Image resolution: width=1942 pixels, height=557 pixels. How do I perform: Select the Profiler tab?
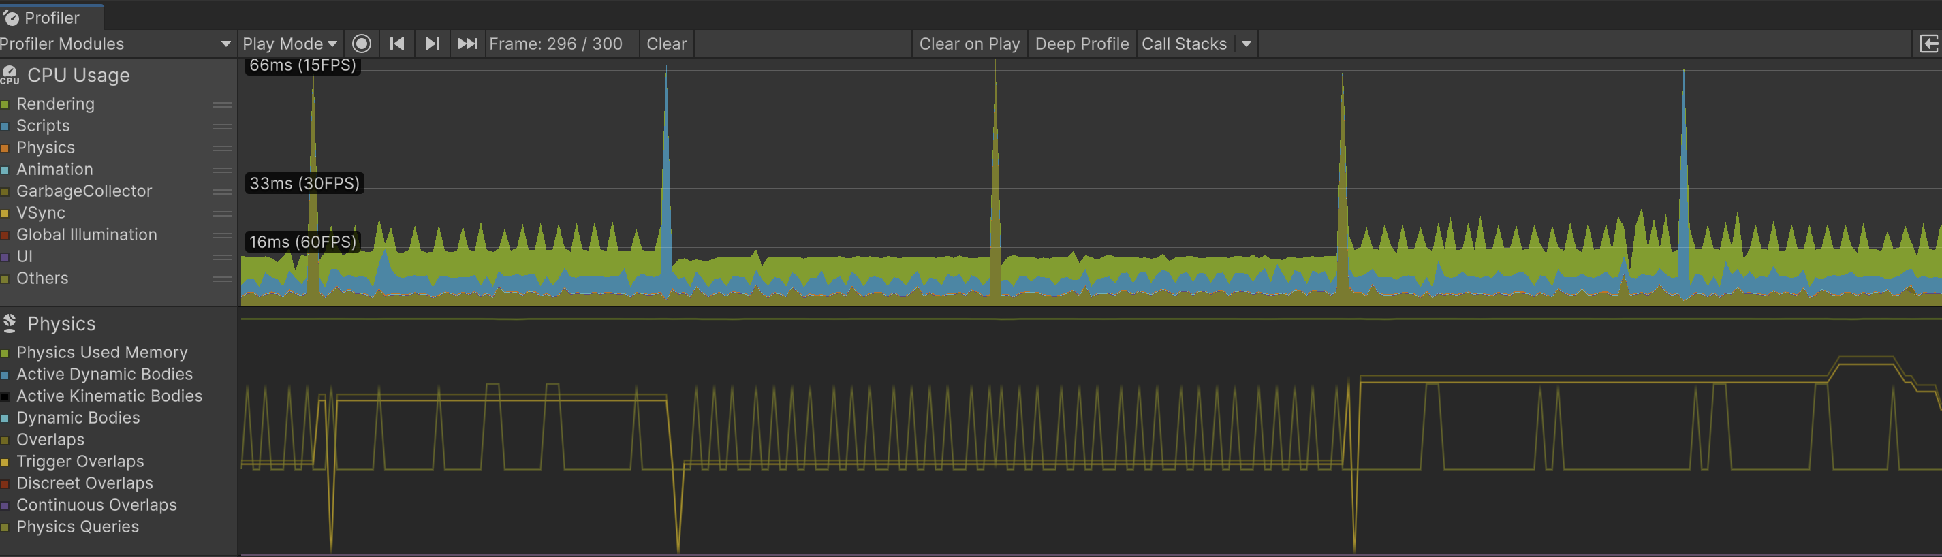pos(51,17)
